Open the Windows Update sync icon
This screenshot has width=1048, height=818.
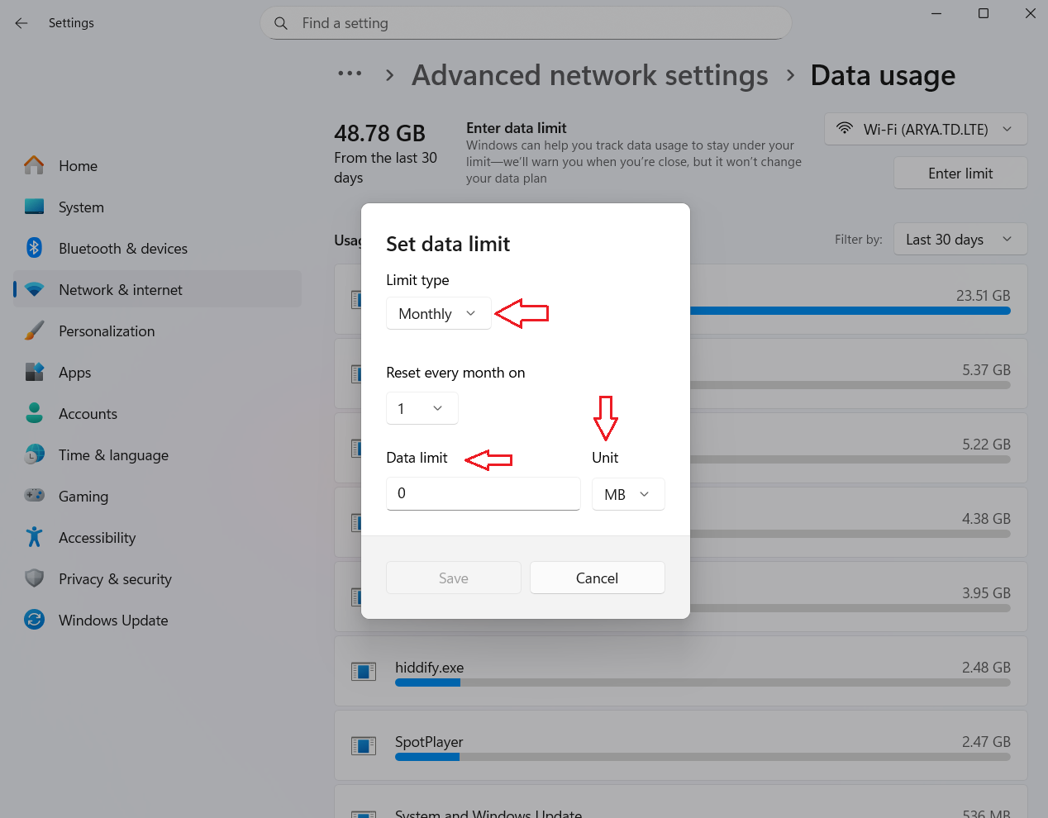pos(34,620)
